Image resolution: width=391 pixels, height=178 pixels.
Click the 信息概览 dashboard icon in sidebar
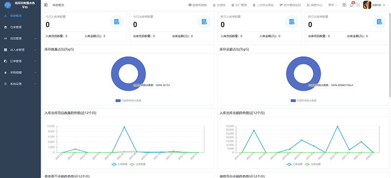pyautogui.click(x=5, y=16)
